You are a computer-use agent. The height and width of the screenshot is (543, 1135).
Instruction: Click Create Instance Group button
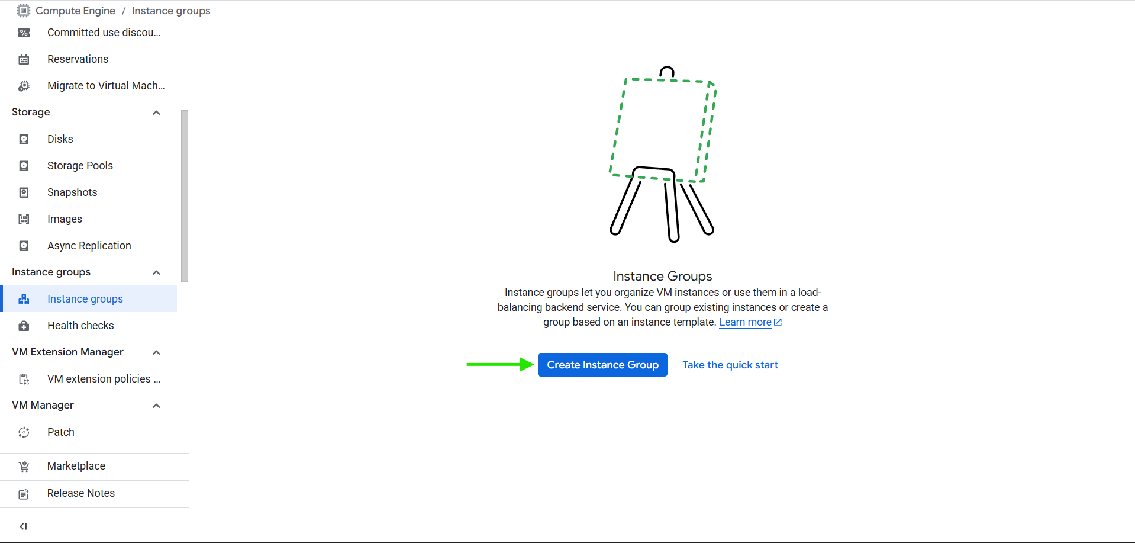602,365
